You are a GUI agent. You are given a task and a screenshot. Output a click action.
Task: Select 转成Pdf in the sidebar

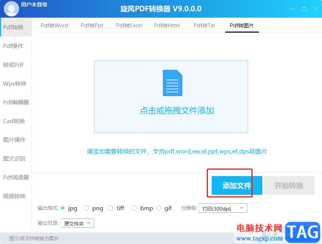(16, 65)
